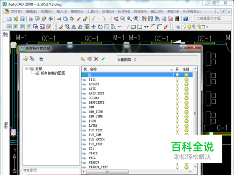Toggle the On lightbulb for layer DIM
The image size is (234, 175).
(177, 107)
